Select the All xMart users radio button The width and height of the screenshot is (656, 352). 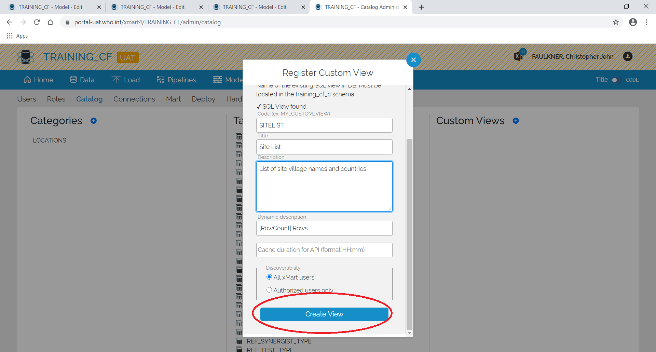[269, 277]
